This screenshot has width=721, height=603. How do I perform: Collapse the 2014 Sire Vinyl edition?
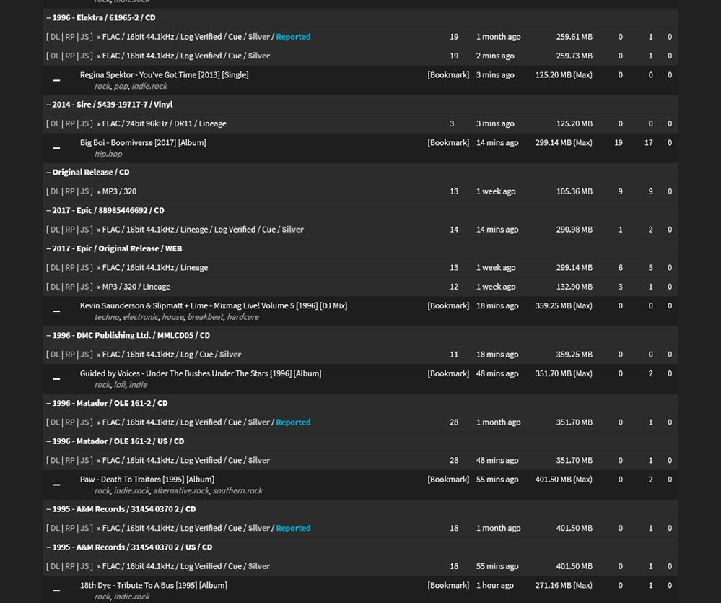click(48, 105)
